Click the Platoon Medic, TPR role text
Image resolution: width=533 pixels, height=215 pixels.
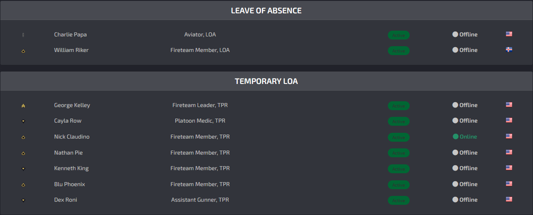coord(200,121)
